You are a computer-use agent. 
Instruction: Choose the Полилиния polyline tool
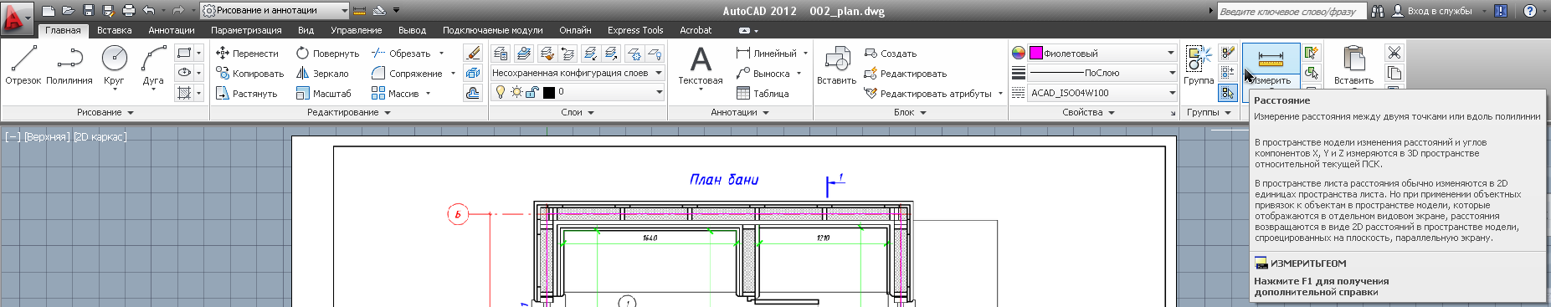69,64
